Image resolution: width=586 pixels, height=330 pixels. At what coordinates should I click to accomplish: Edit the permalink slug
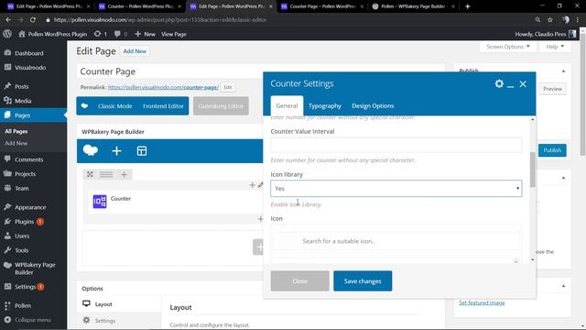[x=228, y=87]
